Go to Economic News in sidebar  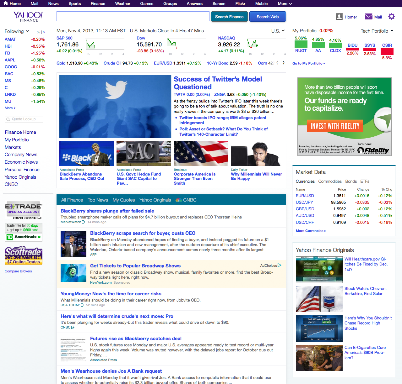pos(21,162)
